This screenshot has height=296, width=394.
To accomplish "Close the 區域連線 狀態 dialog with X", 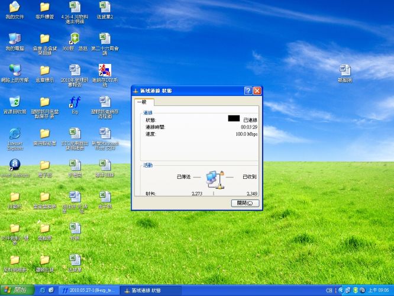I will [x=257, y=91].
